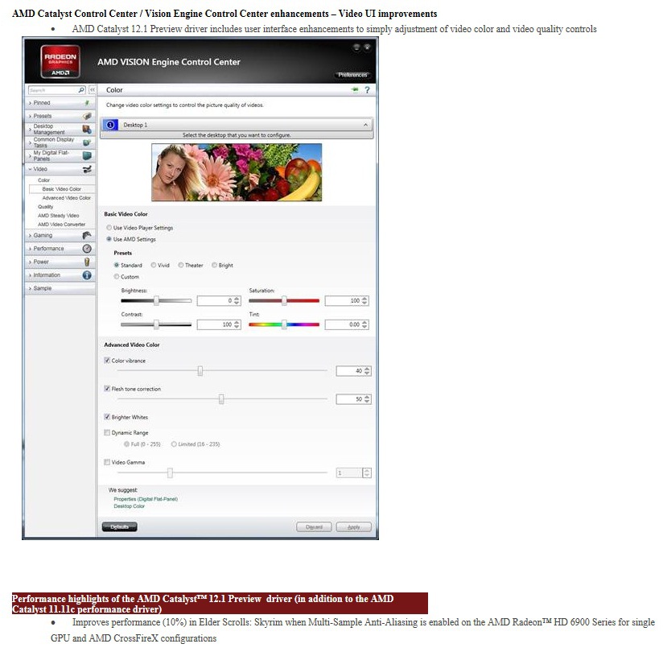Open AMD Steady Video page
This screenshot has height=652, width=663.
click(59, 216)
